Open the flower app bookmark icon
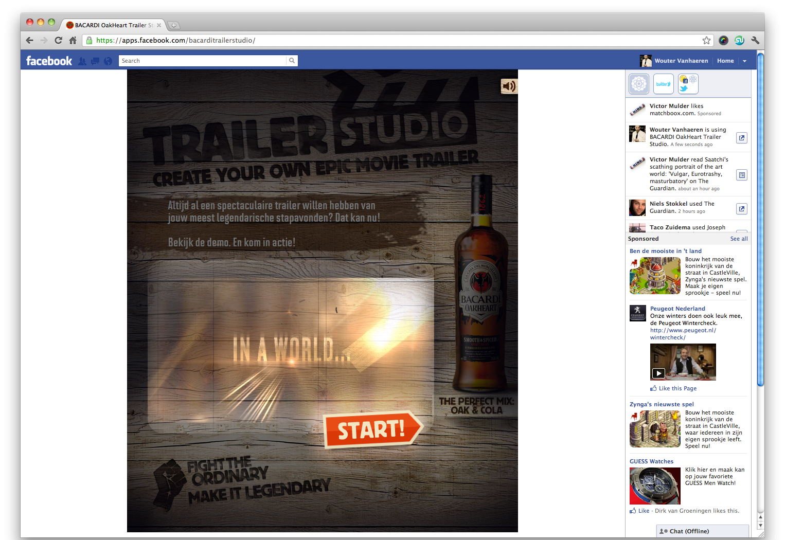785x540 pixels. coord(639,83)
